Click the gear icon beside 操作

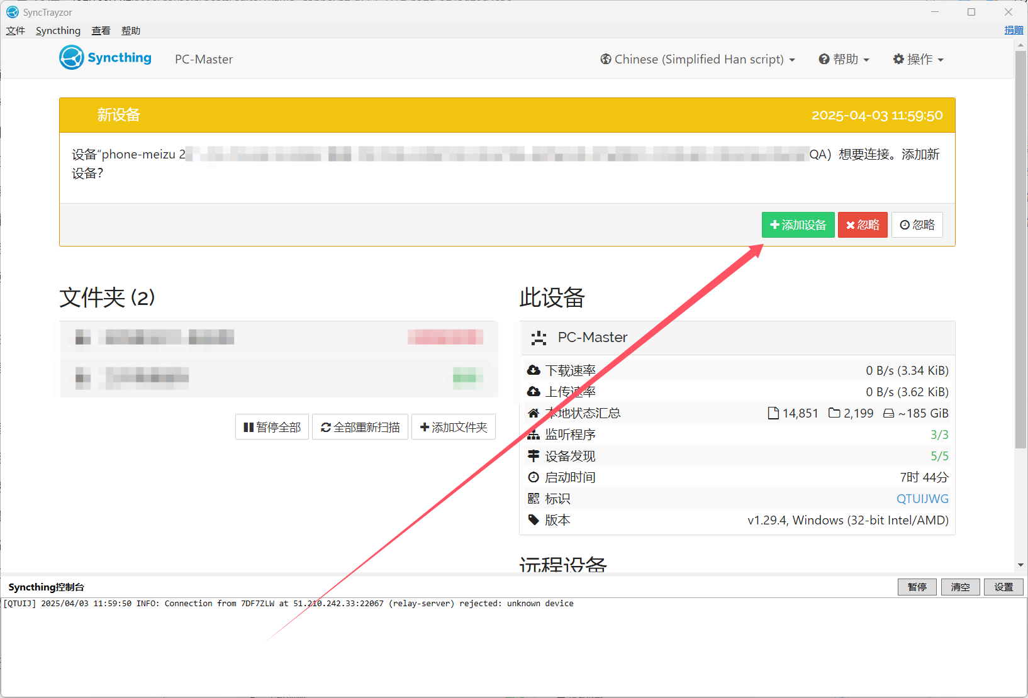898,59
